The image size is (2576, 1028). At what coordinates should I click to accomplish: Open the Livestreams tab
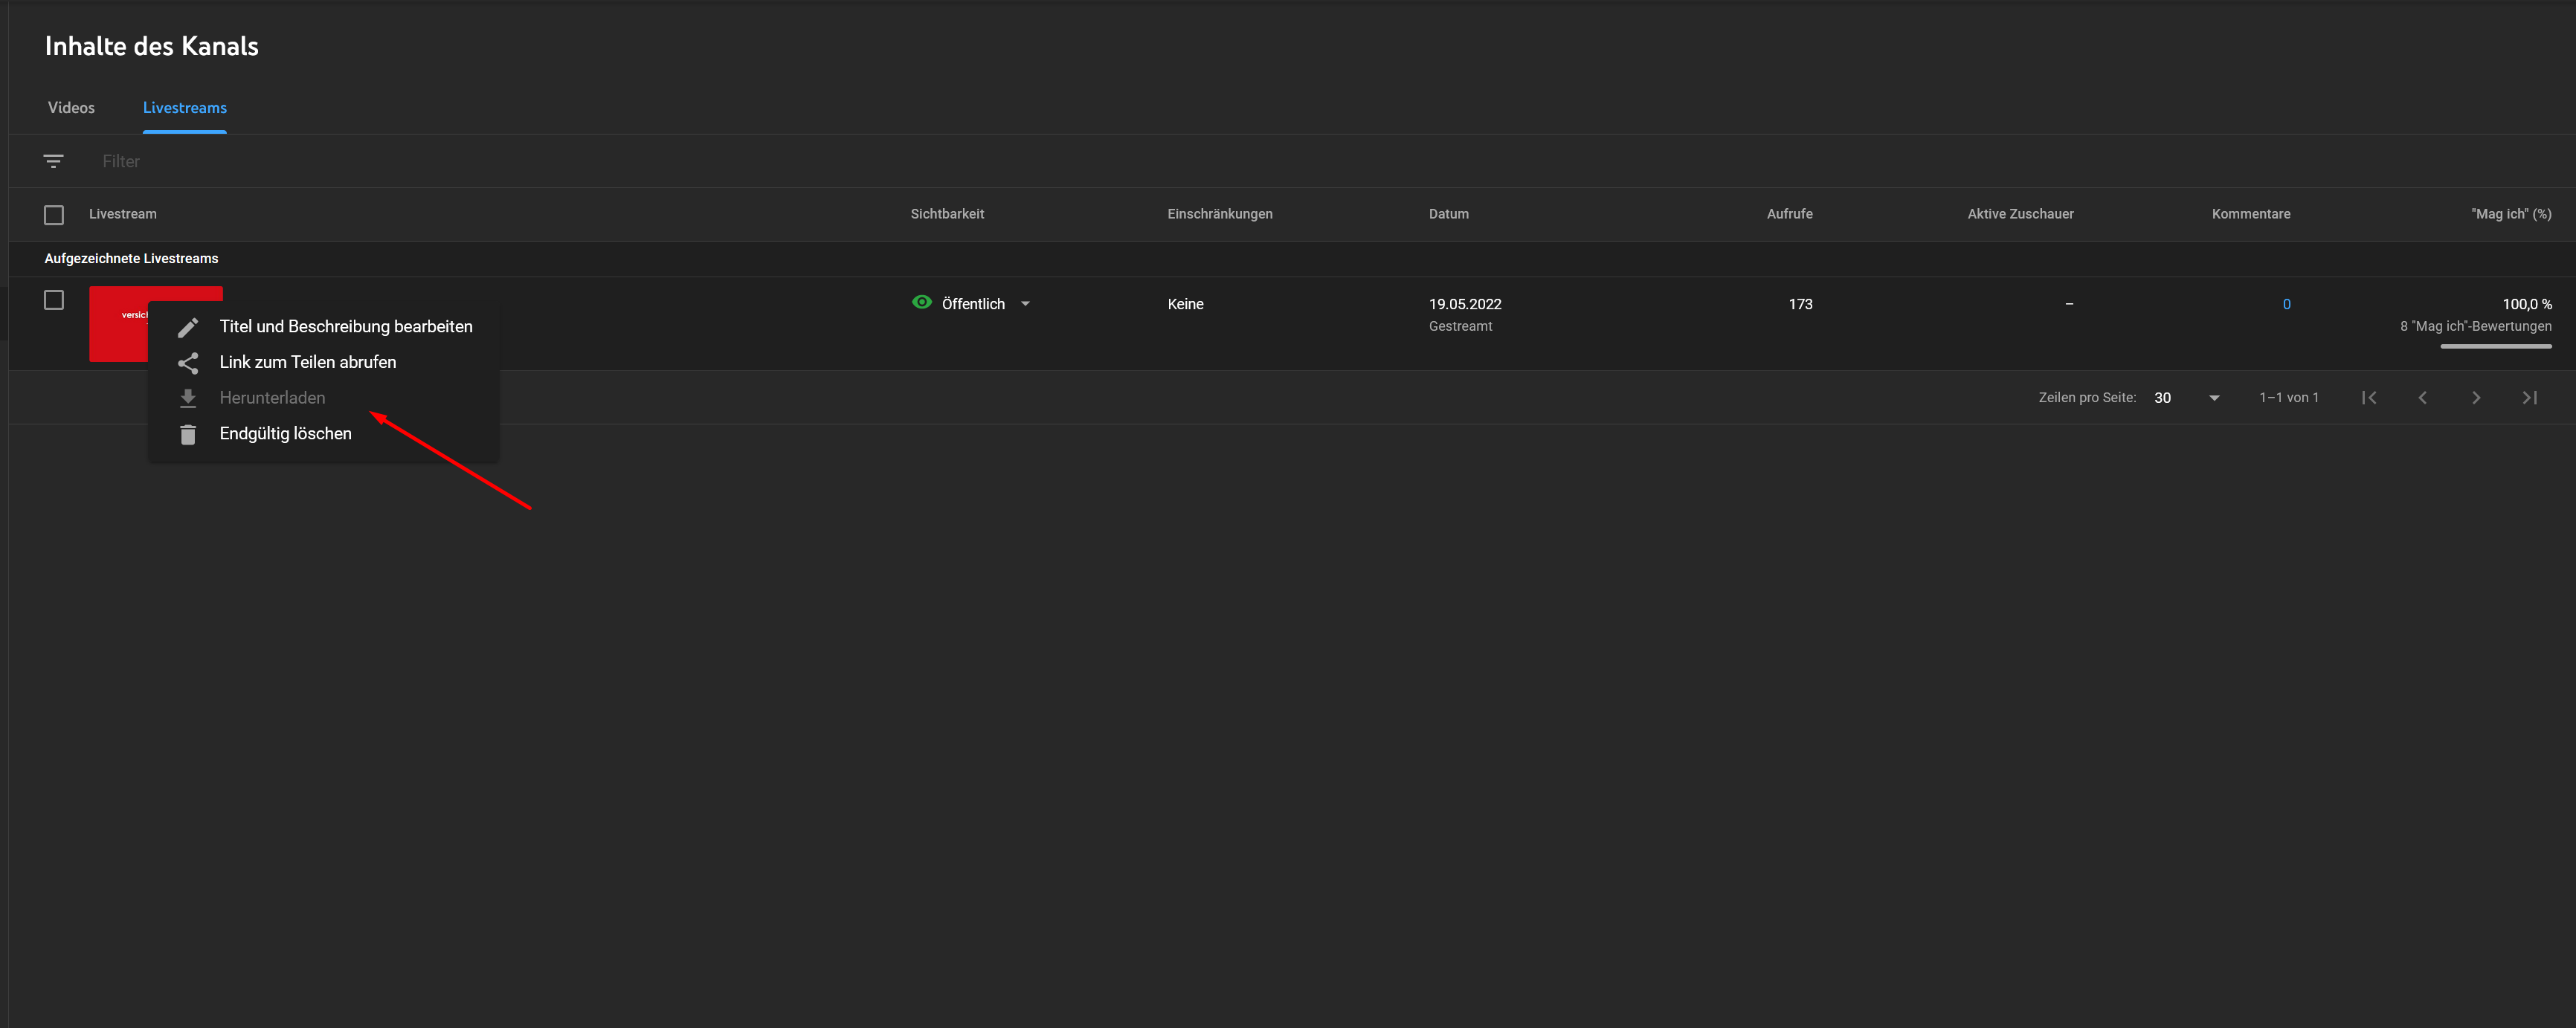tap(184, 108)
